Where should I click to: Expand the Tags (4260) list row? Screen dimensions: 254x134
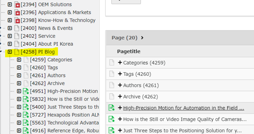pos(120,74)
